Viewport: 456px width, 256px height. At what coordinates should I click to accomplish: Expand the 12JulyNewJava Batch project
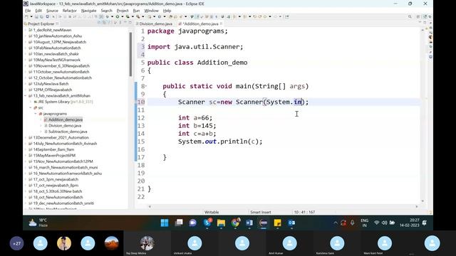[x=26, y=84]
